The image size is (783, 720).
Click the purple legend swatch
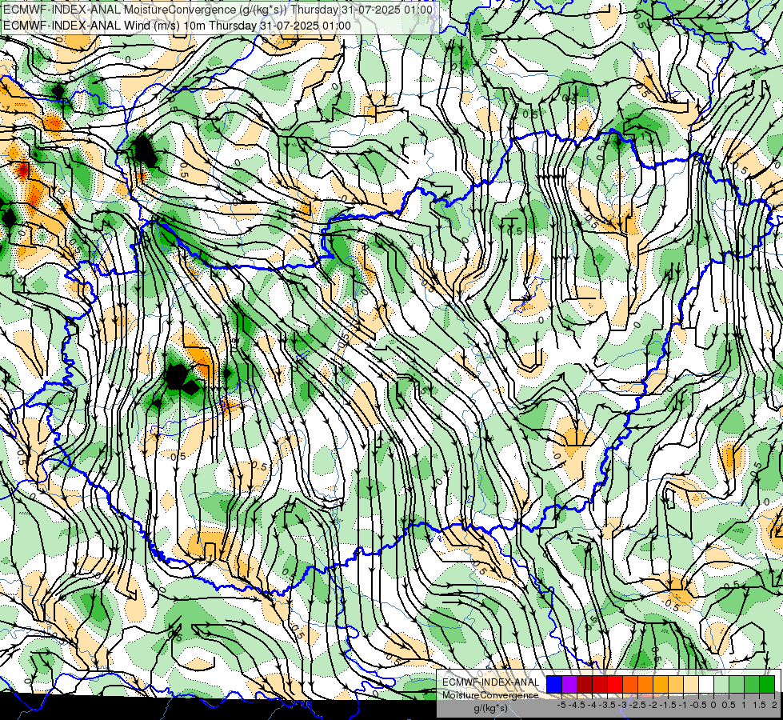[x=569, y=685]
